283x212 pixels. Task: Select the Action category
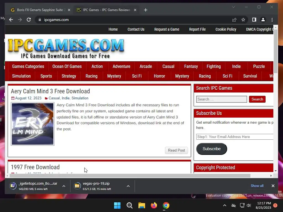[x=97, y=66]
